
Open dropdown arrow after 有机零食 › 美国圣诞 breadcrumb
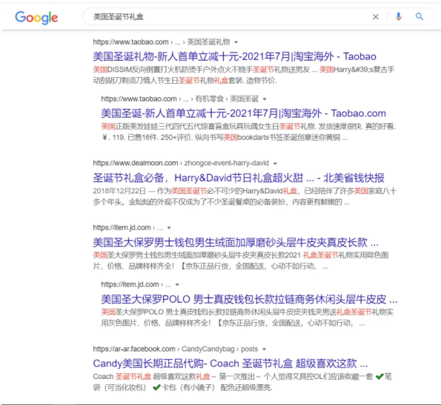265,99
